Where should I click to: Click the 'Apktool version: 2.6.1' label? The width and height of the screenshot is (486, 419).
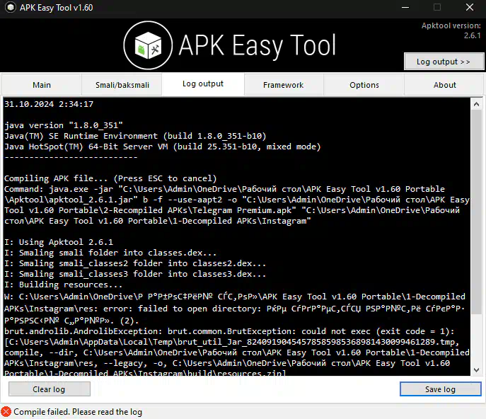451,30
